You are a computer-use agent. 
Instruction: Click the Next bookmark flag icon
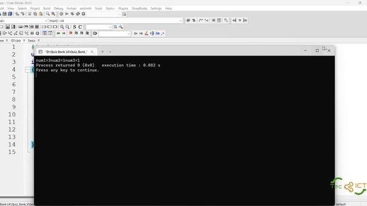tap(81, 33)
